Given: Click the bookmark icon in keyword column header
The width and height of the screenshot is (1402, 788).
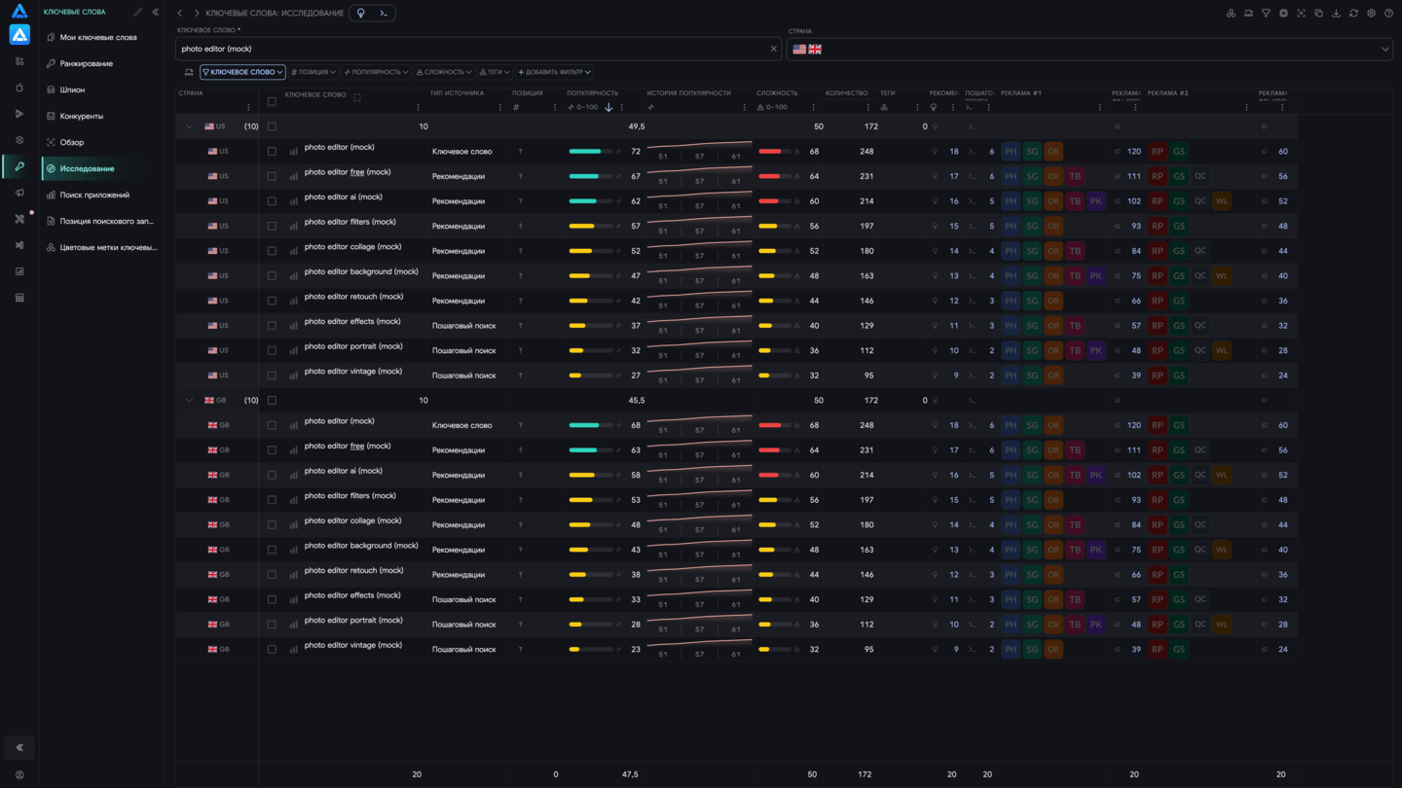Looking at the screenshot, I should point(357,98).
